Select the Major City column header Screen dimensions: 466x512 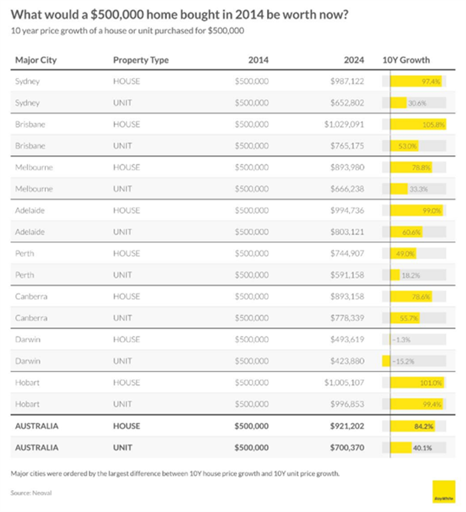coord(36,60)
